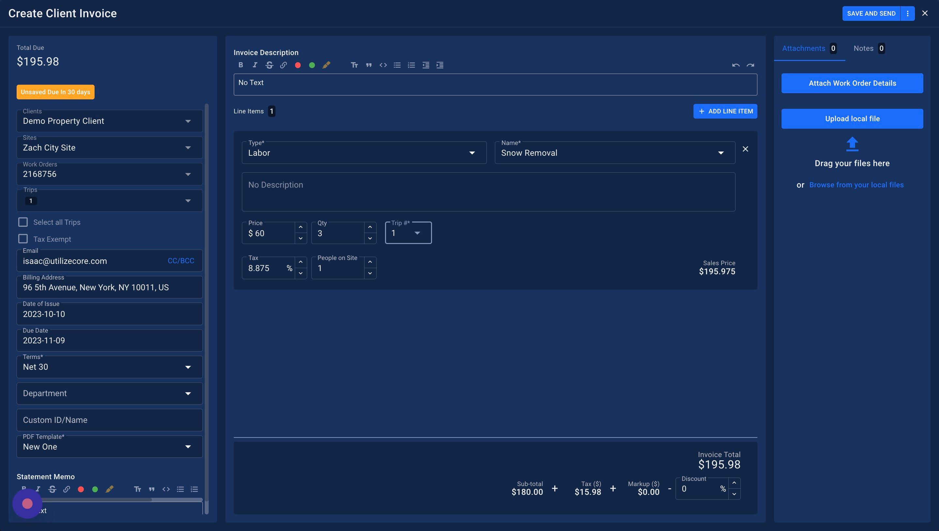The width and height of the screenshot is (939, 531).
Task: Toggle bold in Invoice Description toolbar
Action: click(x=241, y=65)
